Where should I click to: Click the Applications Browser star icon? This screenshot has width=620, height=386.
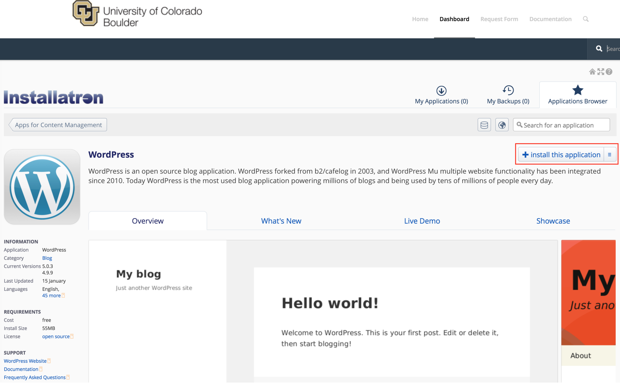pos(578,90)
